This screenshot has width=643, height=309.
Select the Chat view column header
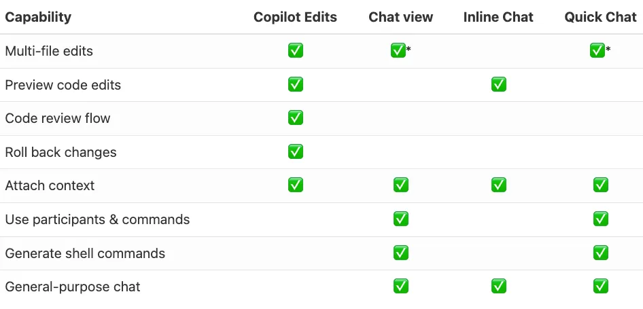click(x=400, y=17)
